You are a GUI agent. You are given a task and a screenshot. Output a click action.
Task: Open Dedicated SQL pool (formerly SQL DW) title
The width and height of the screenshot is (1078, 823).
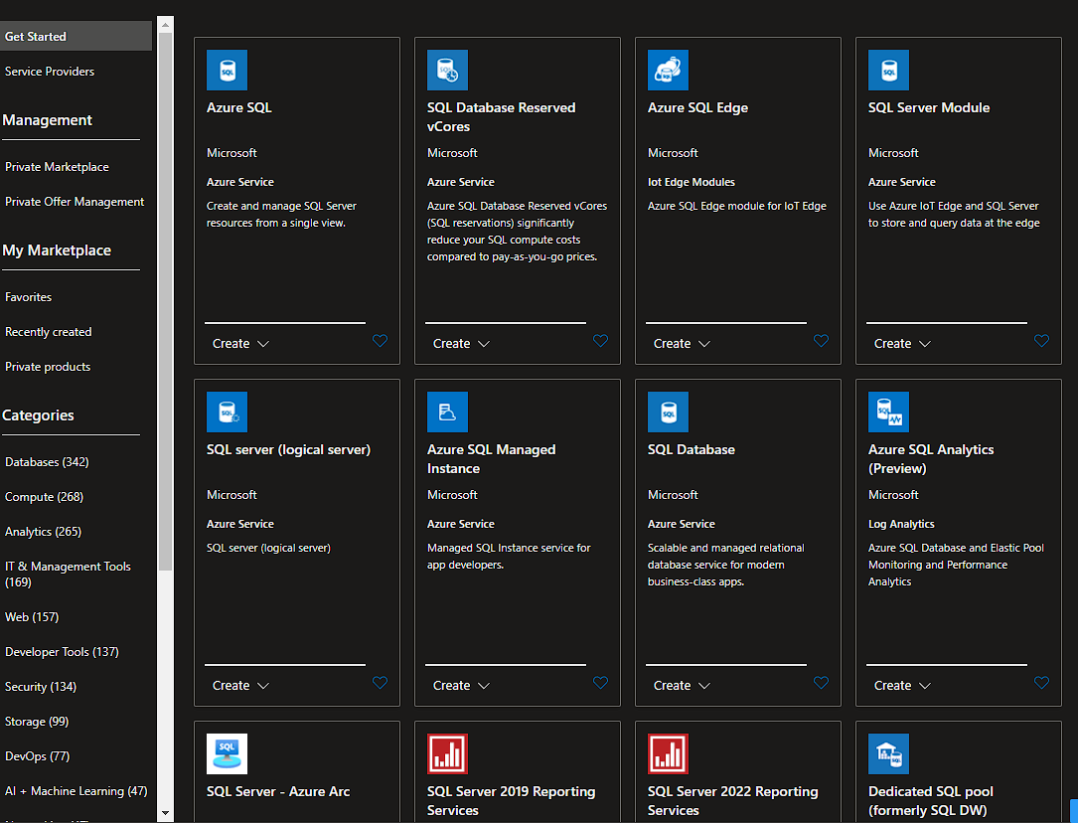931,801
